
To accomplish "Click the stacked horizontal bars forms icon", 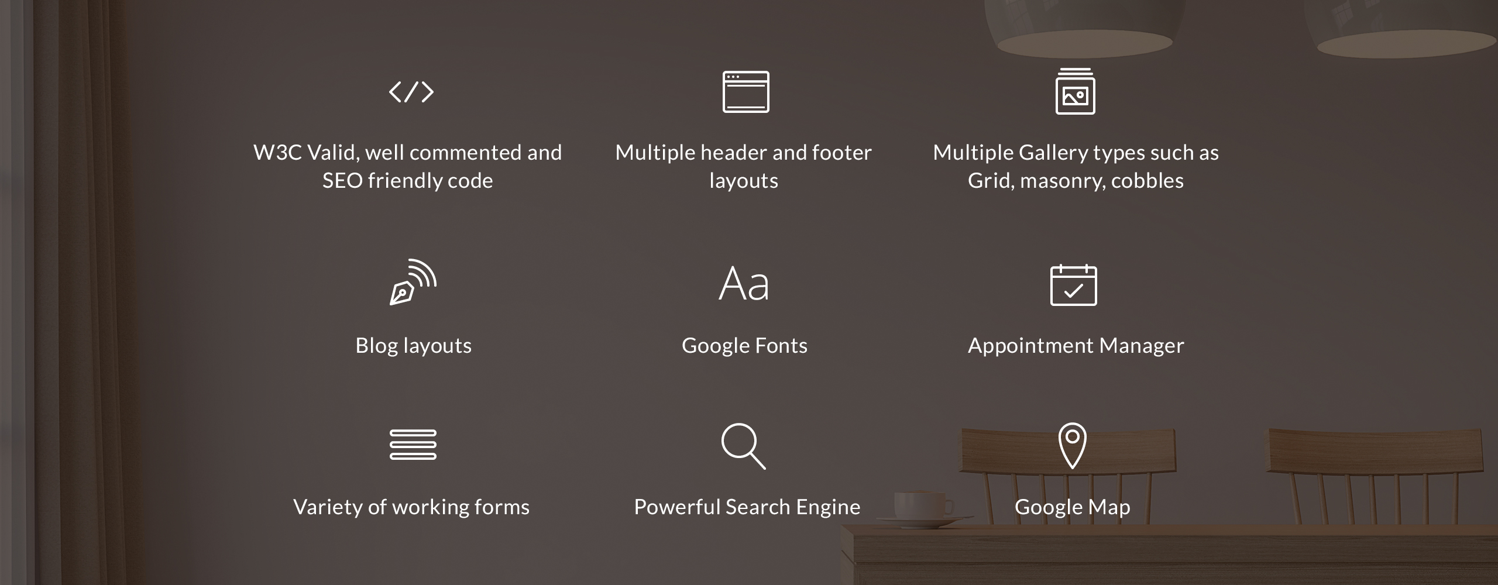I will pos(413,445).
